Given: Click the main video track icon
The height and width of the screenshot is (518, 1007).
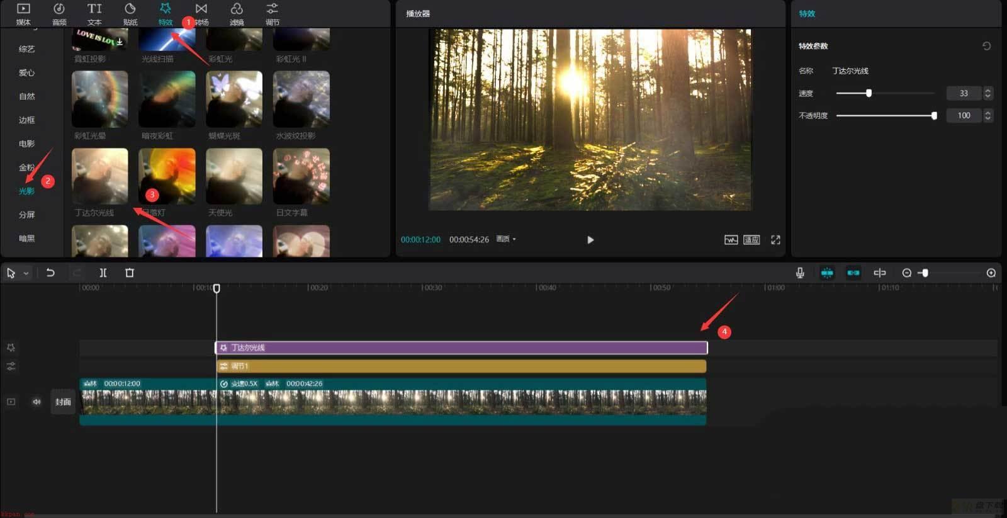Looking at the screenshot, I should (x=11, y=402).
